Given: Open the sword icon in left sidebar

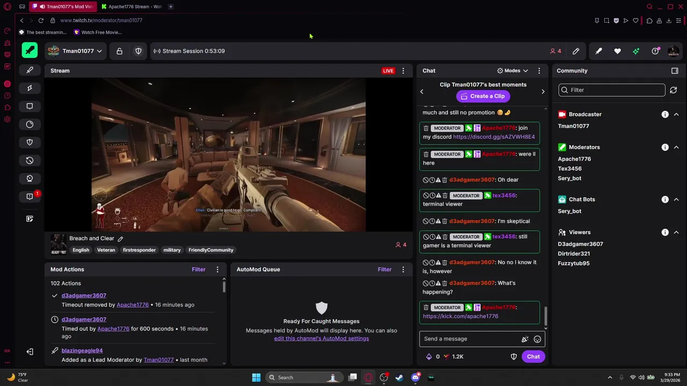Looking at the screenshot, I should pos(30,70).
